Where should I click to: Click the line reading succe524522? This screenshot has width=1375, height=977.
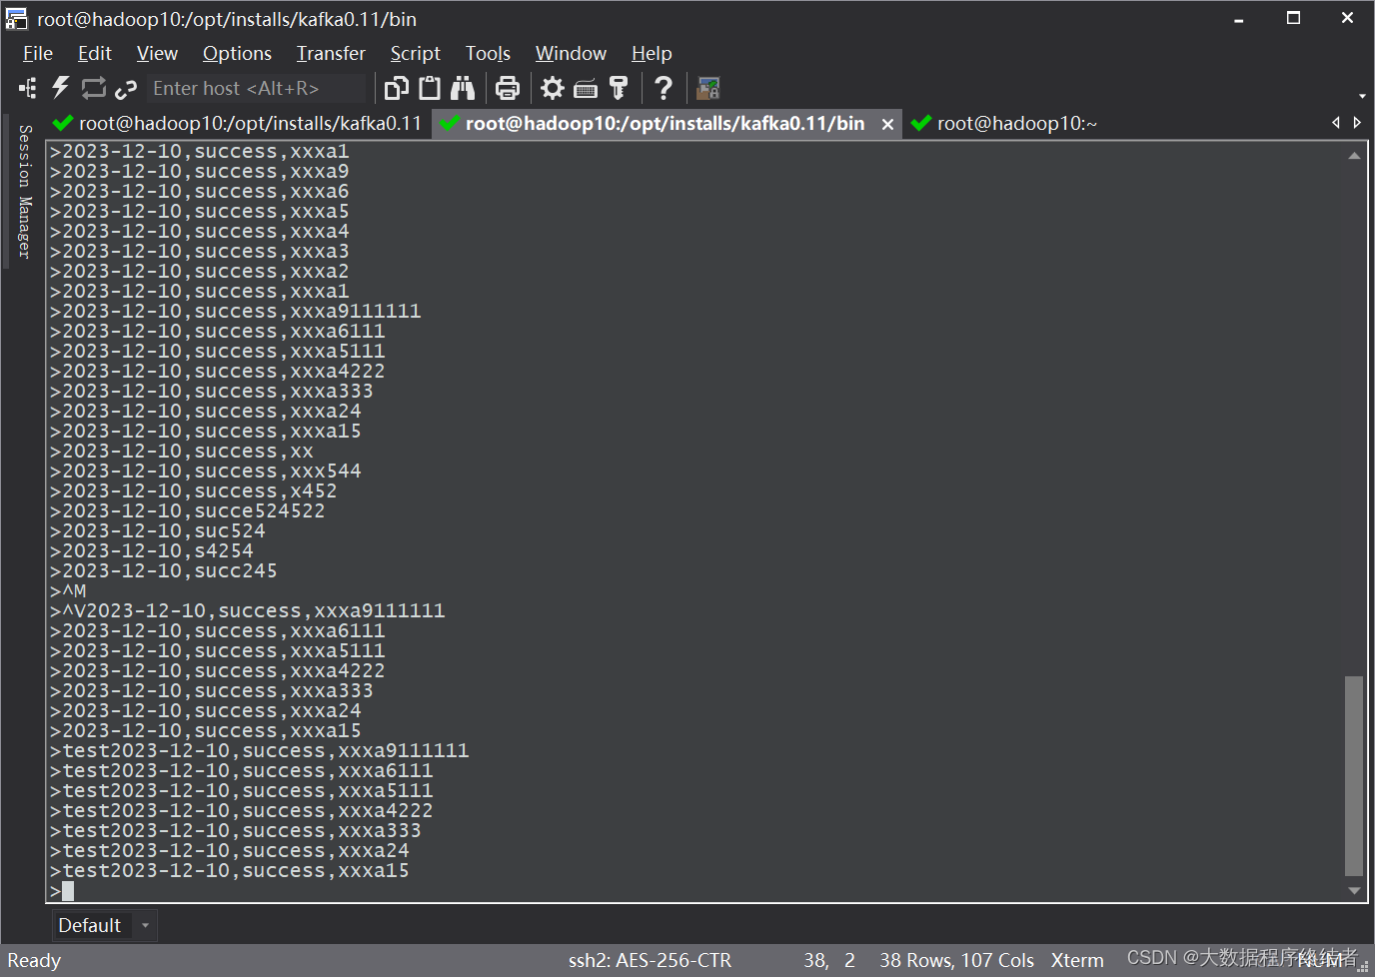(x=187, y=510)
